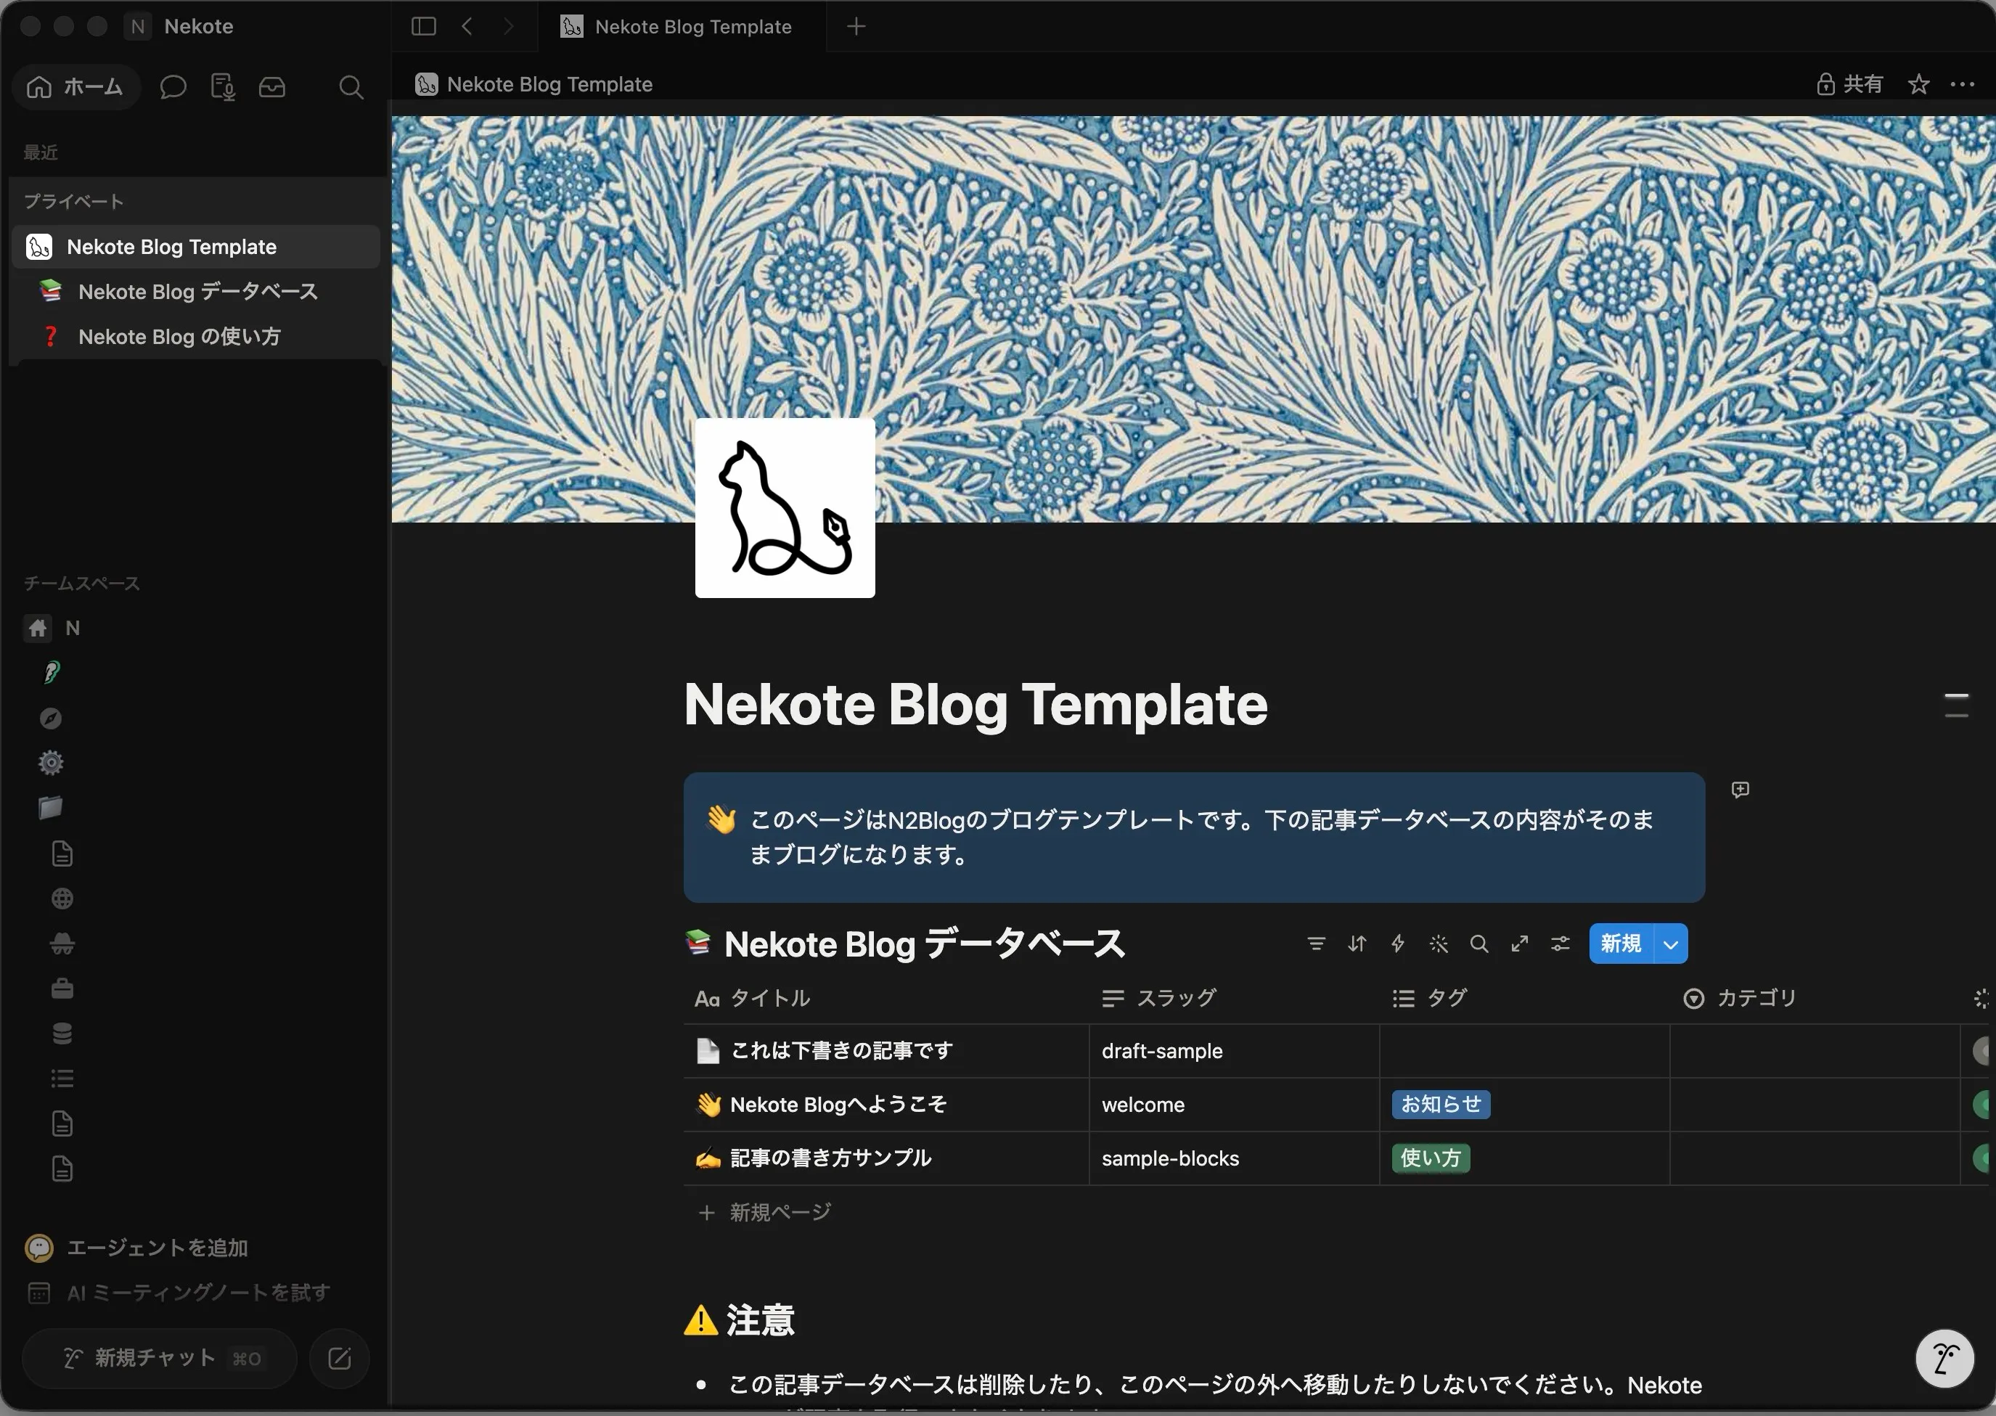Click the cat page icon image
The height and width of the screenshot is (1416, 1996).
tap(785, 508)
